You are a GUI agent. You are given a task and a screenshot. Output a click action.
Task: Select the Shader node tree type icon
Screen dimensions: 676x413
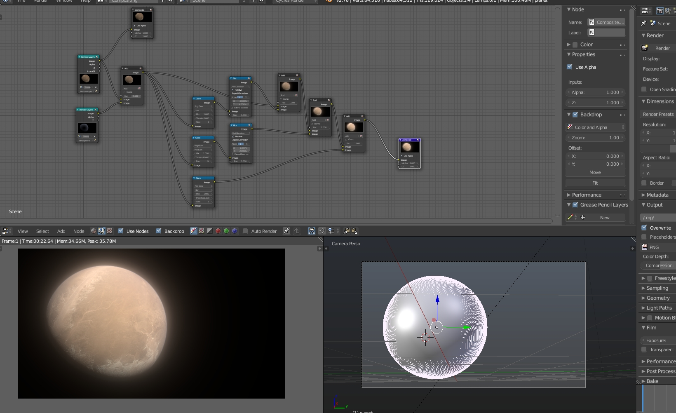94,231
